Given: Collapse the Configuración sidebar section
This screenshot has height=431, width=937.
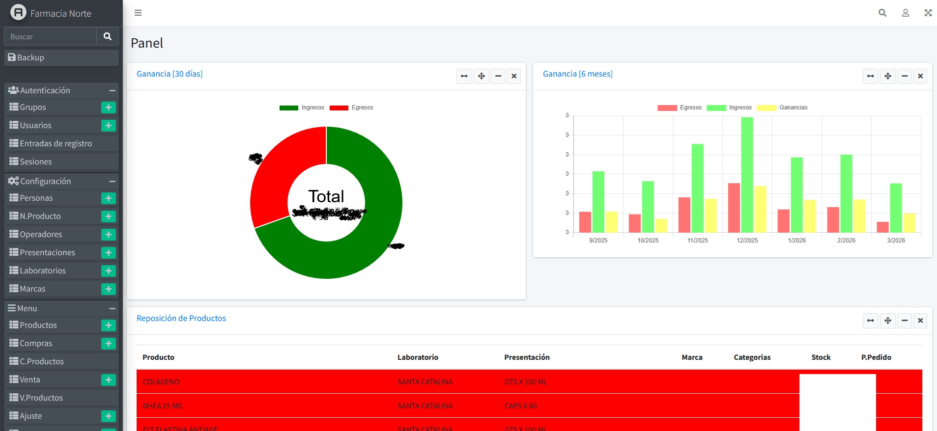Looking at the screenshot, I should 112,182.
